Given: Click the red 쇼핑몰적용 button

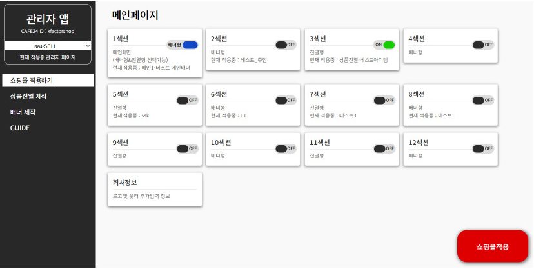Looking at the screenshot, I should click(x=492, y=246).
